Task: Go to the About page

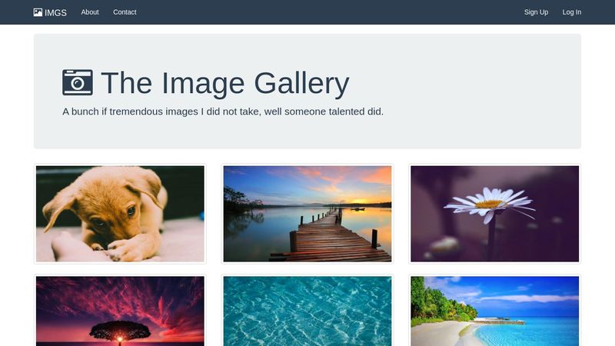Action: pos(90,12)
